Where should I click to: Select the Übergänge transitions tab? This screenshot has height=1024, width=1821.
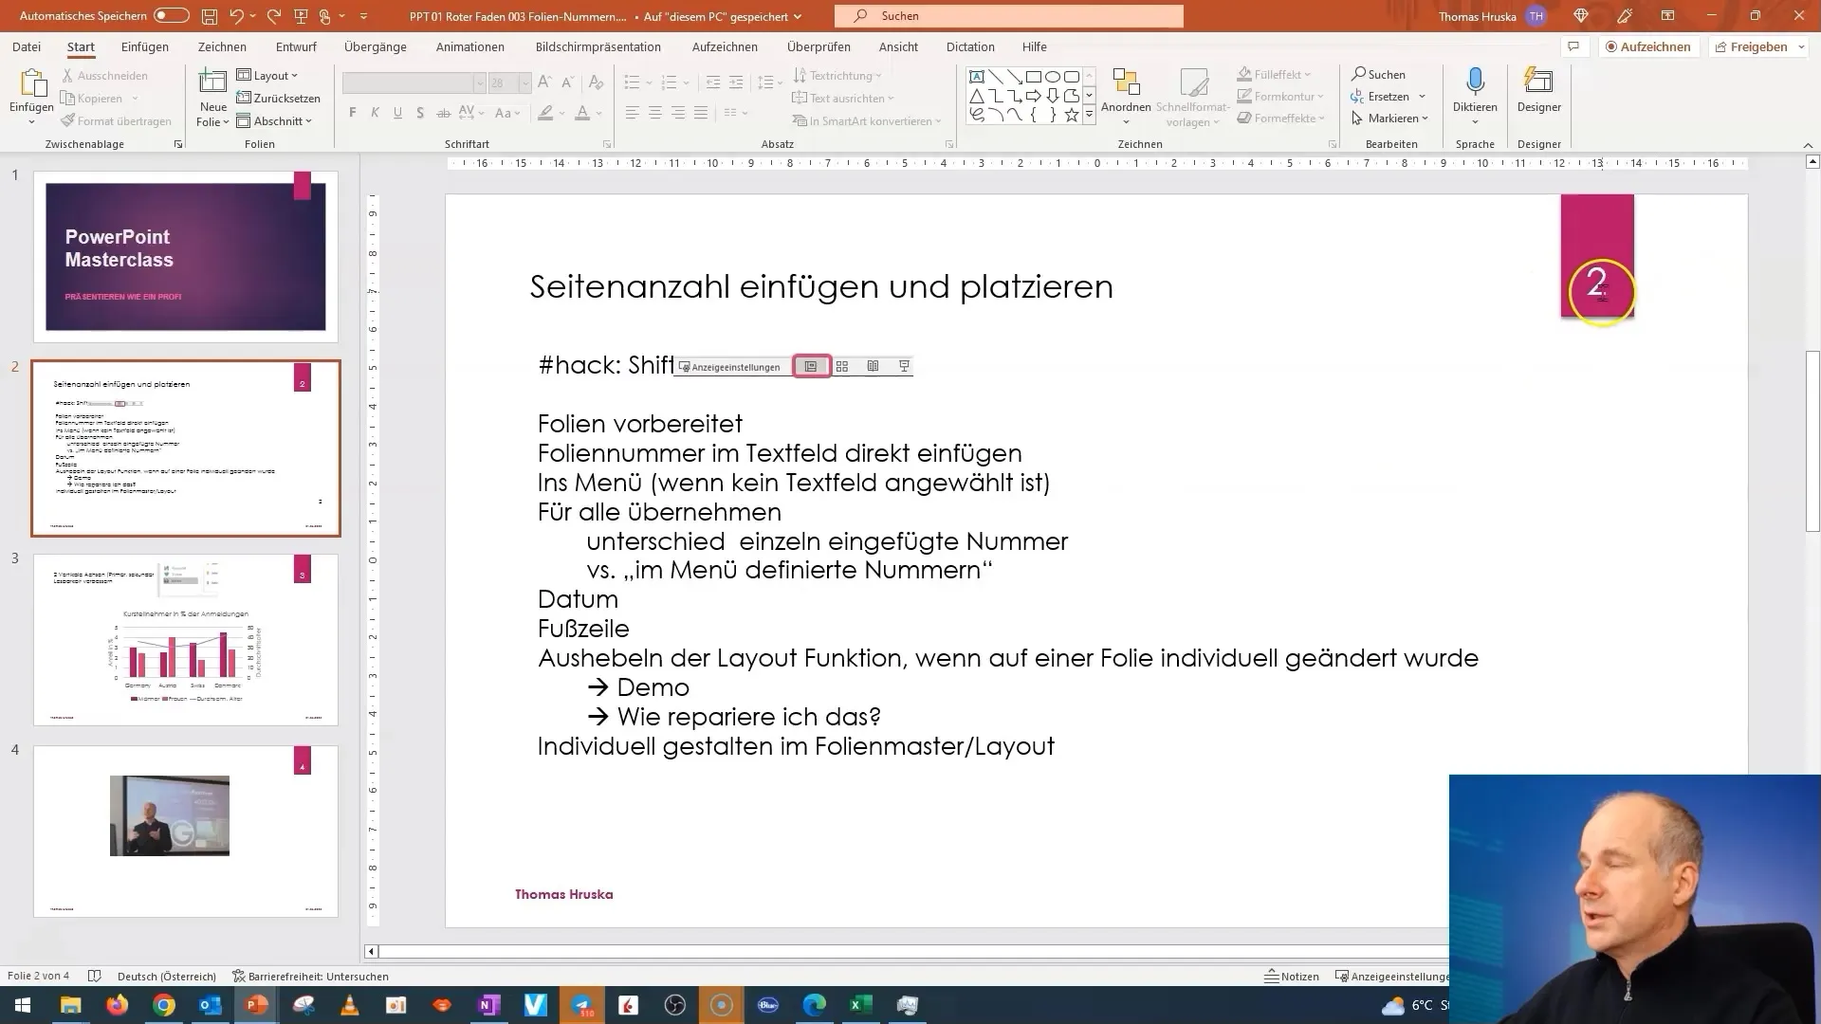point(374,46)
